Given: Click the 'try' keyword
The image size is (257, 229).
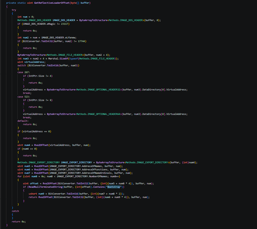Looking at the screenshot, I should 14,10.
